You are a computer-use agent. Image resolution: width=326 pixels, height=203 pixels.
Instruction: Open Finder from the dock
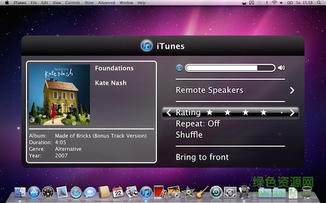[20, 192]
